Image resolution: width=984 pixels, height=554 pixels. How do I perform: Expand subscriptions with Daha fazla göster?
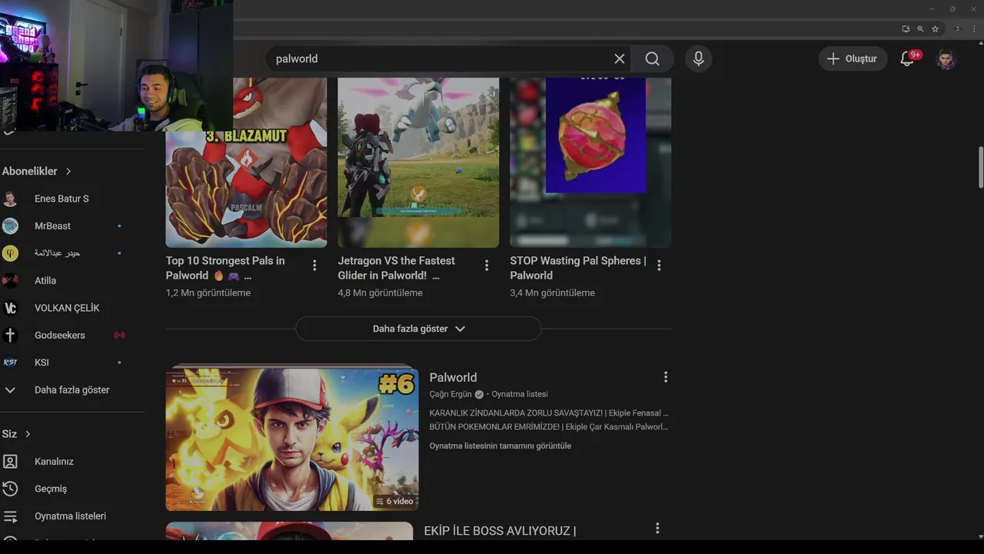72,390
